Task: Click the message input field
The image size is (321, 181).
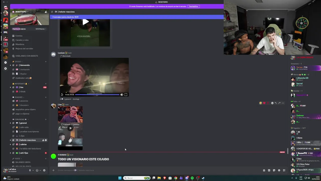Action: 158,170
